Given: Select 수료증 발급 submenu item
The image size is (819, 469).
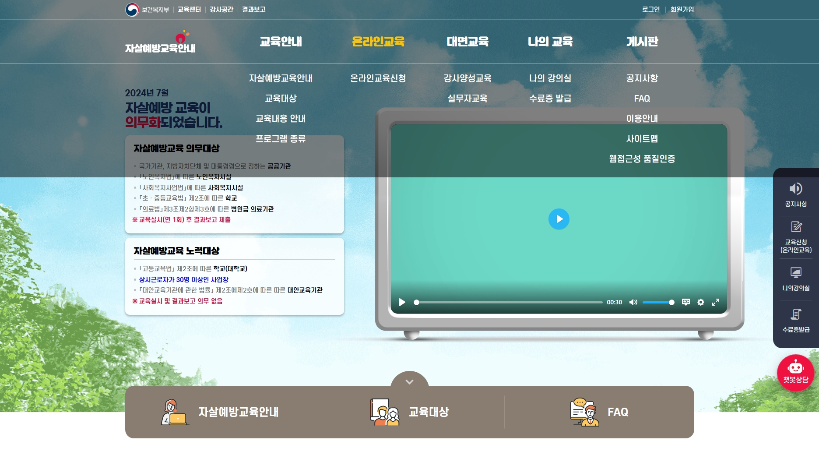Looking at the screenshot, I should click(550, 99).
